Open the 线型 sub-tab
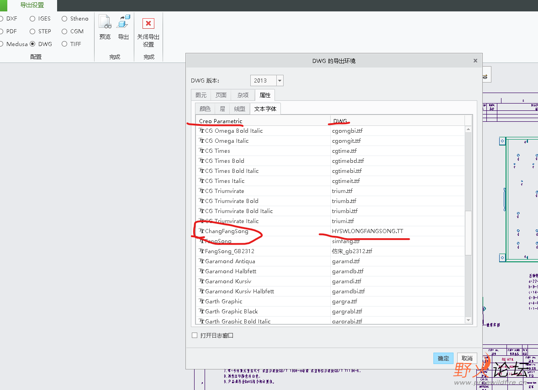 tap(239, 109)
